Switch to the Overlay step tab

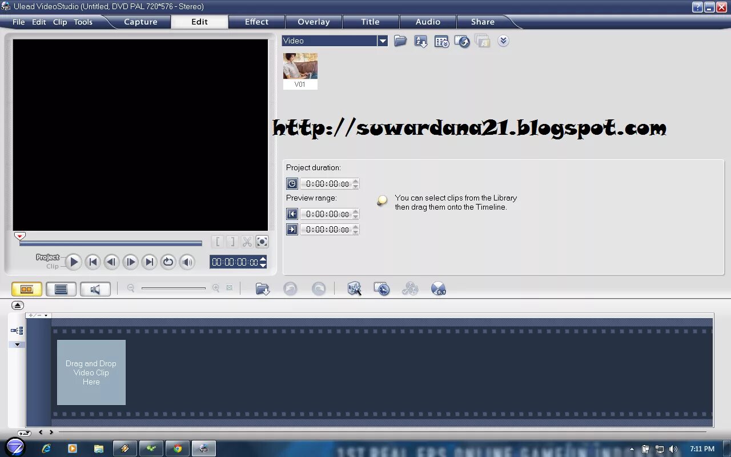tap(314, 22)
